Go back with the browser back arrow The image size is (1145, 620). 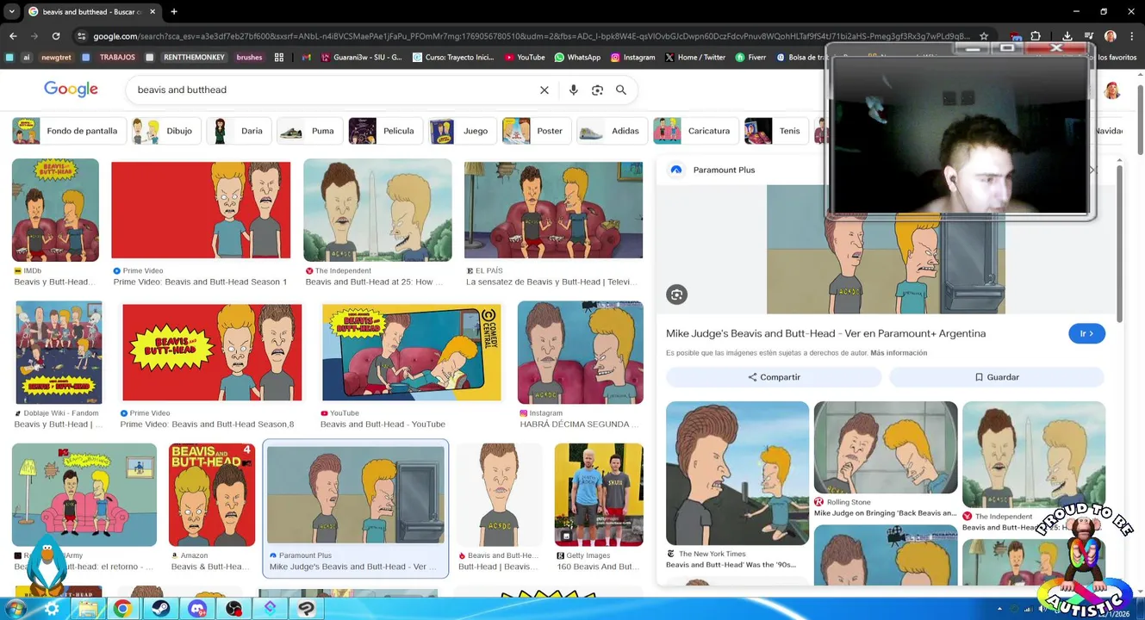coord(13,36)
